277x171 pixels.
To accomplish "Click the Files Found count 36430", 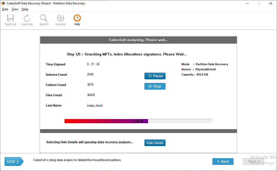I will point(91,95).
